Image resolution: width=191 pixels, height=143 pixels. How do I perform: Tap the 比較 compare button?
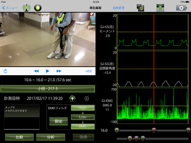click(19, 137)
